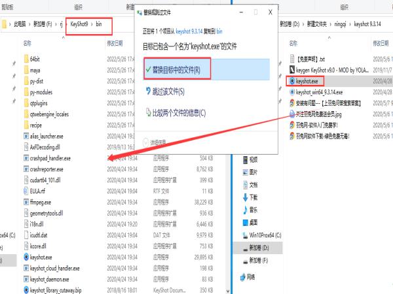
Task: Select keyshot_library_cutaway.bip file icon
Action: 26,290
